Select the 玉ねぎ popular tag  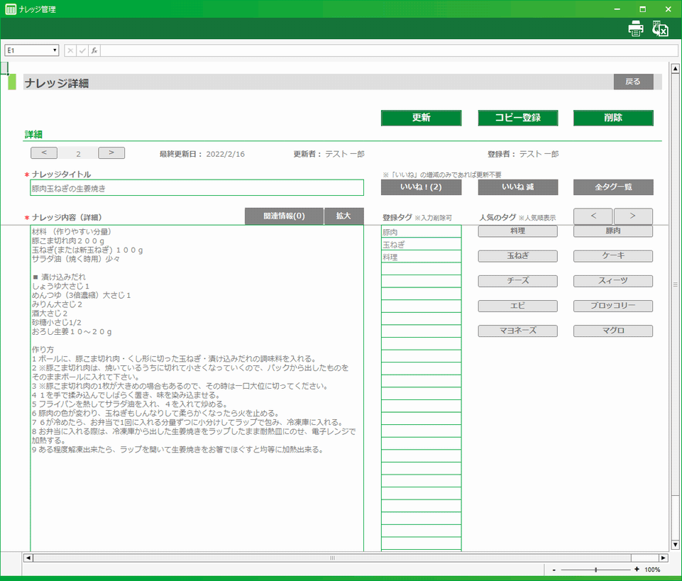click(x=517, y=256)
